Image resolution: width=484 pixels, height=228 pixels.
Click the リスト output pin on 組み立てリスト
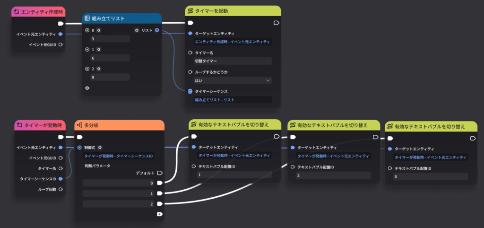157,30
